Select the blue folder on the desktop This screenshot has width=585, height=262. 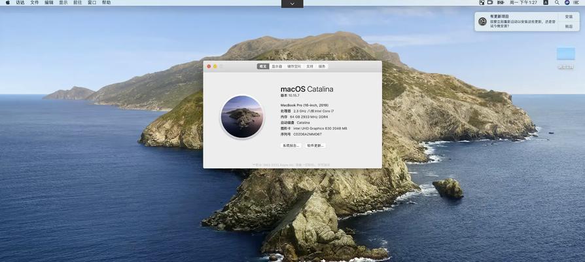[565, 54]
